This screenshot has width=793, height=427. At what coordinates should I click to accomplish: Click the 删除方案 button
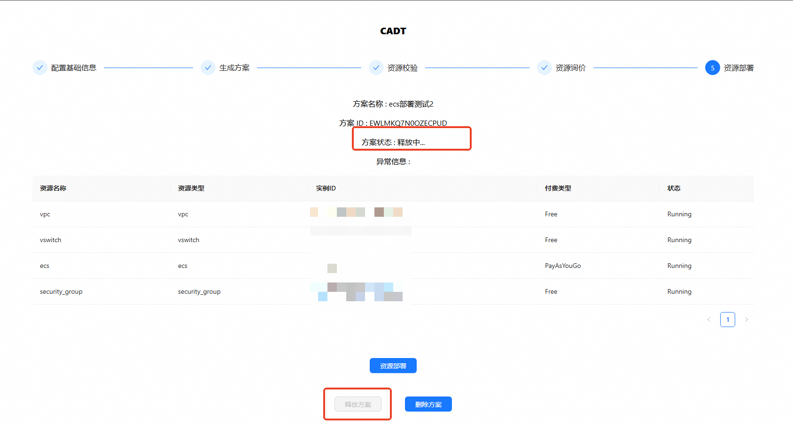pos(428,404)
